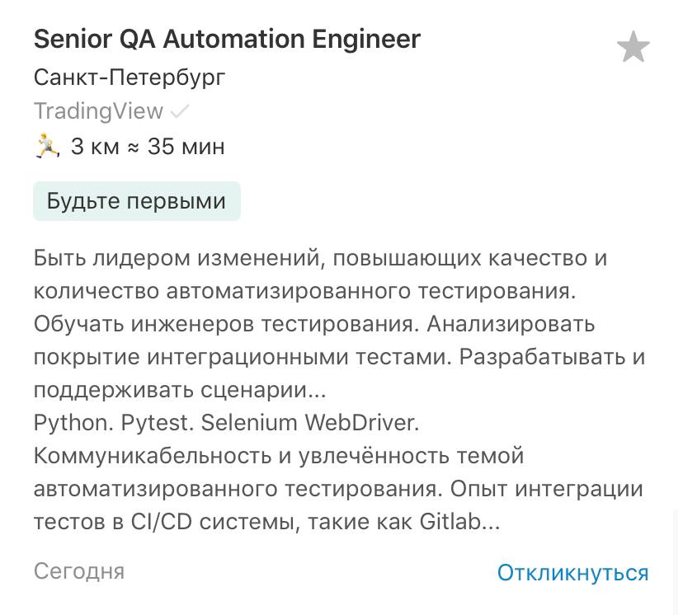This screenshot has width=683, height=615.
Task: Select the Санкт-Петербург location label
Action: (130, 77)
